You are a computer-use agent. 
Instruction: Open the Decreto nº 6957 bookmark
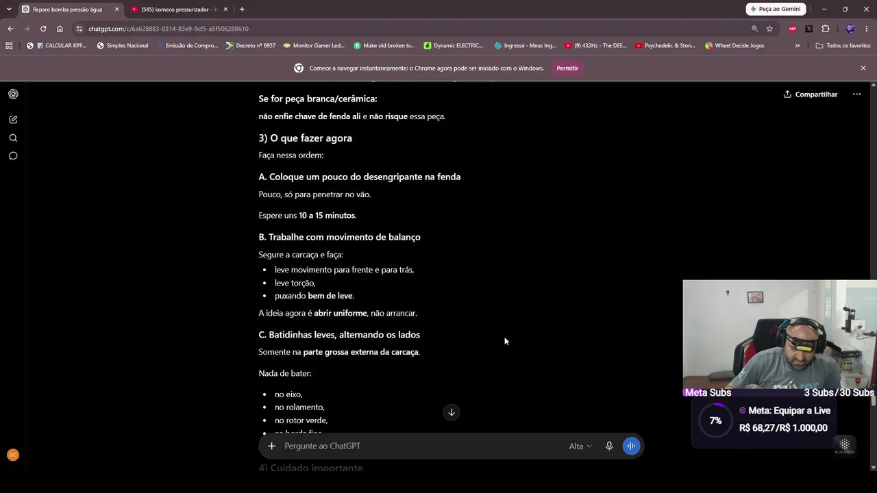pos(251,46)
